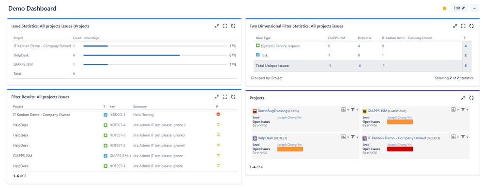Open the reports dropdown for IT Kanban Demo project
This screenshot has width=483, height=188.
454,137
